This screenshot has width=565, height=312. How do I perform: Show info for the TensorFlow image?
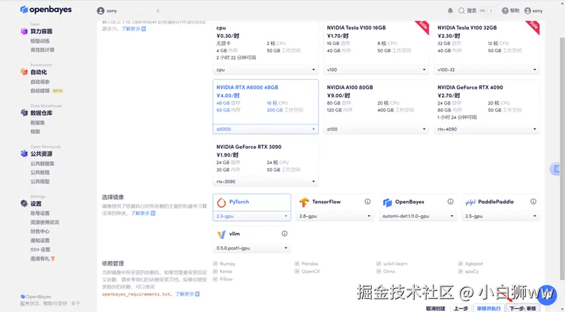[x=368, y=202]
